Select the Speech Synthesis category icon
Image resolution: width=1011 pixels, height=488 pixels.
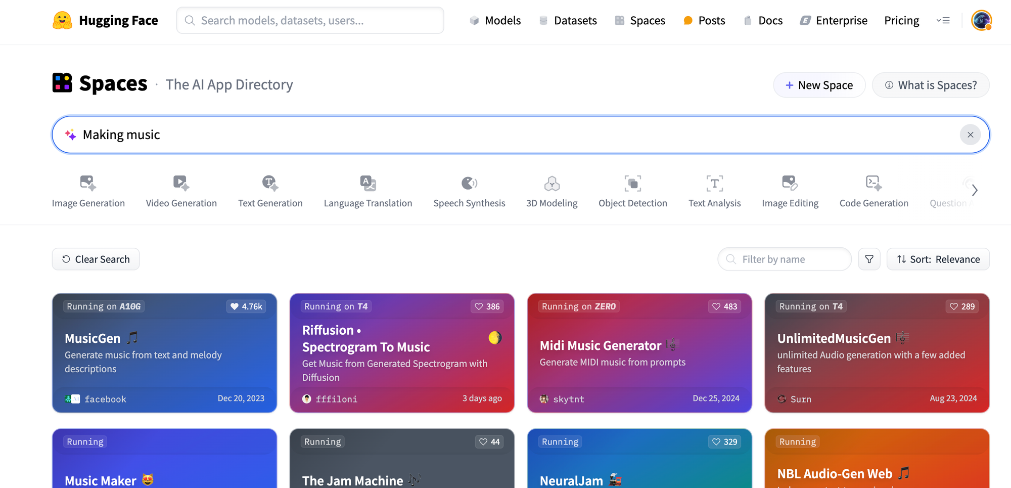(469, 183)
